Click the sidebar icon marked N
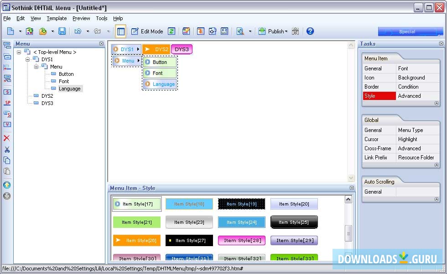447x274 pixels. [x=7, y=79]
